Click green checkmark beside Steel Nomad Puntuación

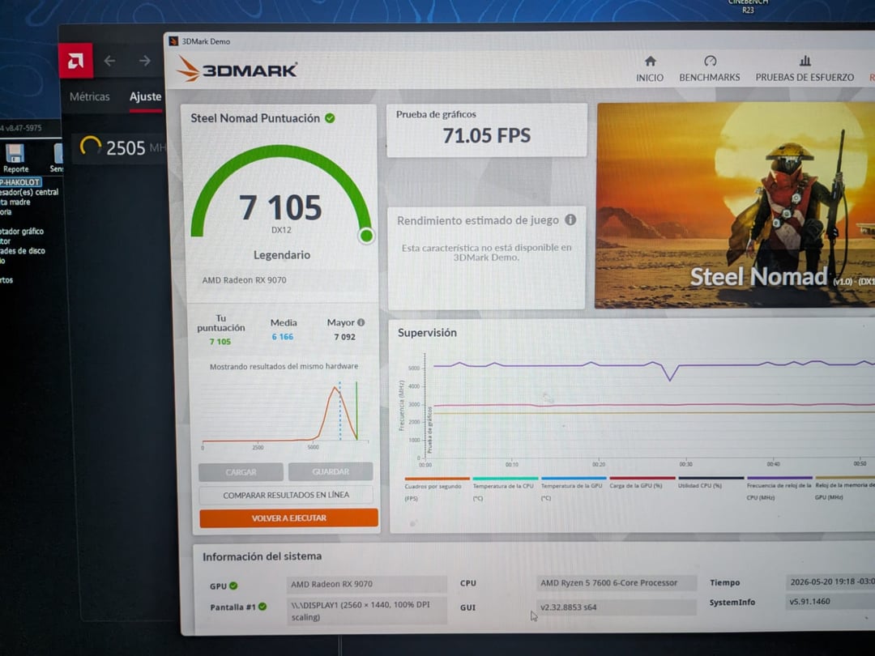point(330,118)
